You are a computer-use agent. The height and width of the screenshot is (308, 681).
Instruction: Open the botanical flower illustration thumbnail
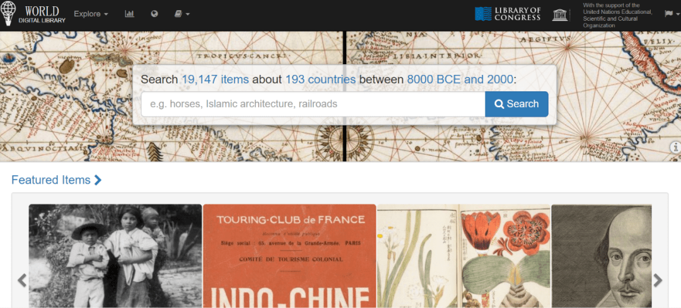[464, 256]
